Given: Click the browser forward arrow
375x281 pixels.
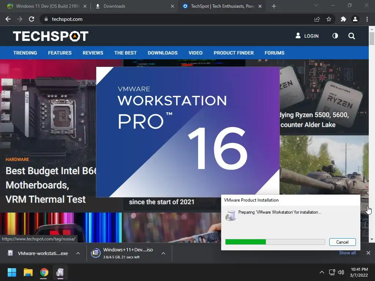Looking at the screenshot, I should pyautogui.click(x=20, y=19).
